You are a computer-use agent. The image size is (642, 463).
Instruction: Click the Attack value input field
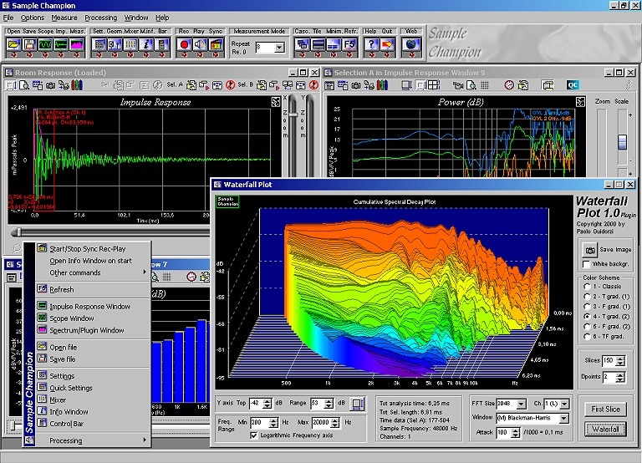pos(503,431)
